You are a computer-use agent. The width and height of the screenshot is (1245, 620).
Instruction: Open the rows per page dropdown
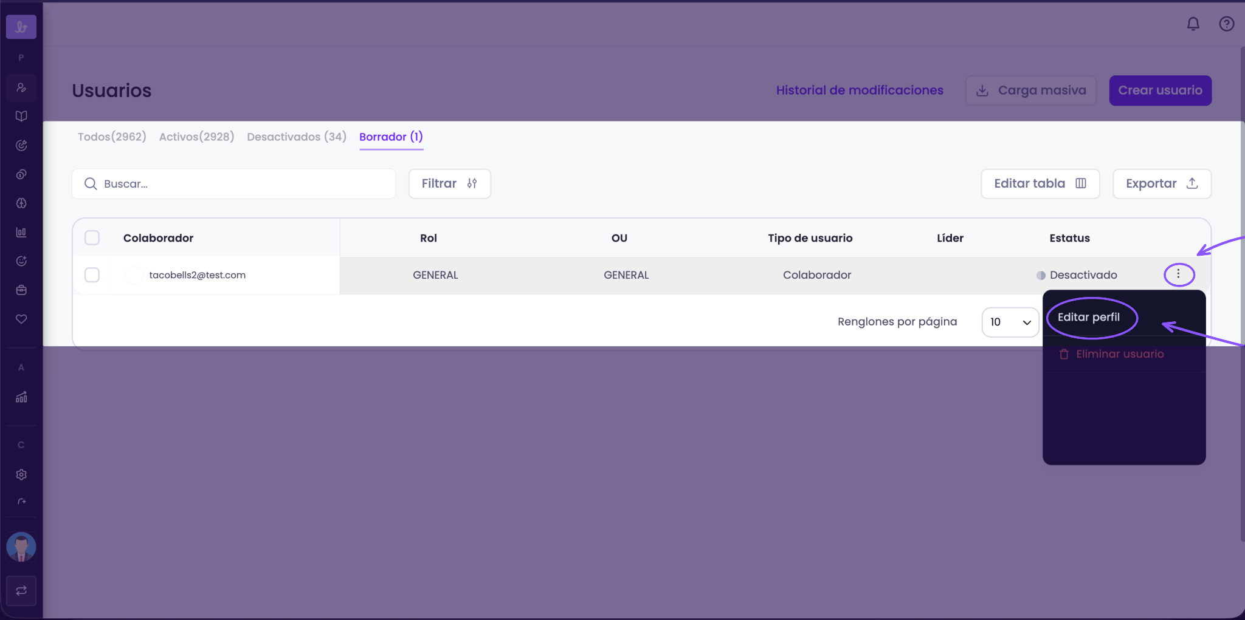click(x=1010, y=322)
